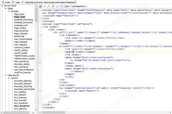
Task: Click the lightning bolt Code tab icon
Action: (x=22, y=2)
